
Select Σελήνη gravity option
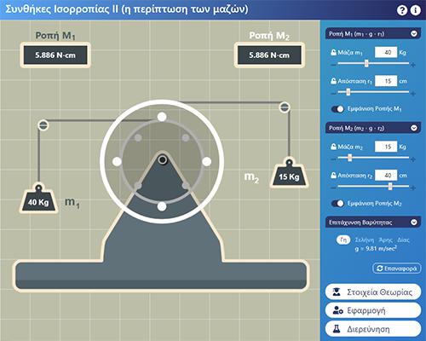click(365, 240)
